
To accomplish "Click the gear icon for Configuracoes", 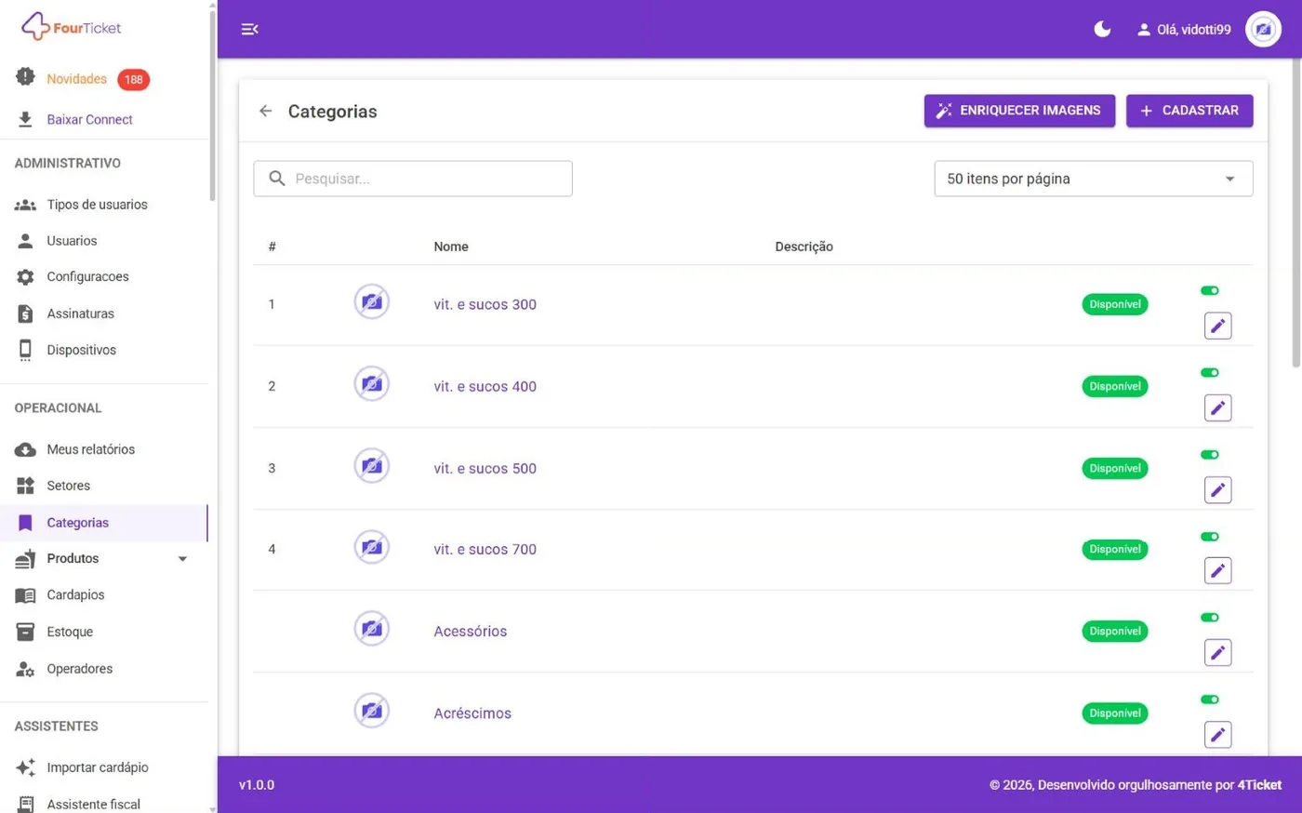I will pyautogui.click(x=25, y=276).
